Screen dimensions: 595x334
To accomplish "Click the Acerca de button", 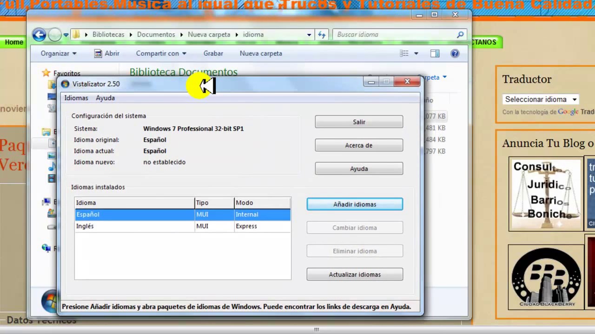I will pos(359,145).
